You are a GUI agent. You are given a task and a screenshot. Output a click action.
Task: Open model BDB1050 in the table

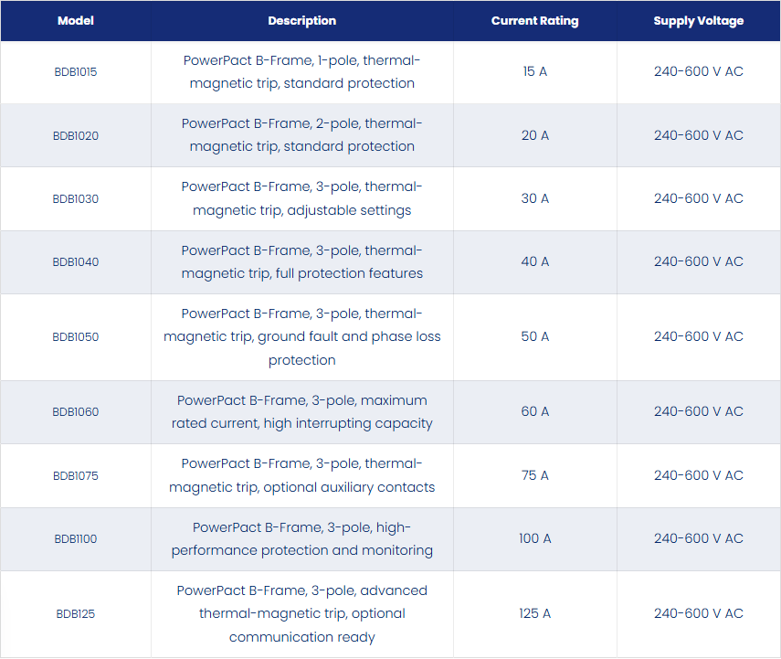(76, 337)
